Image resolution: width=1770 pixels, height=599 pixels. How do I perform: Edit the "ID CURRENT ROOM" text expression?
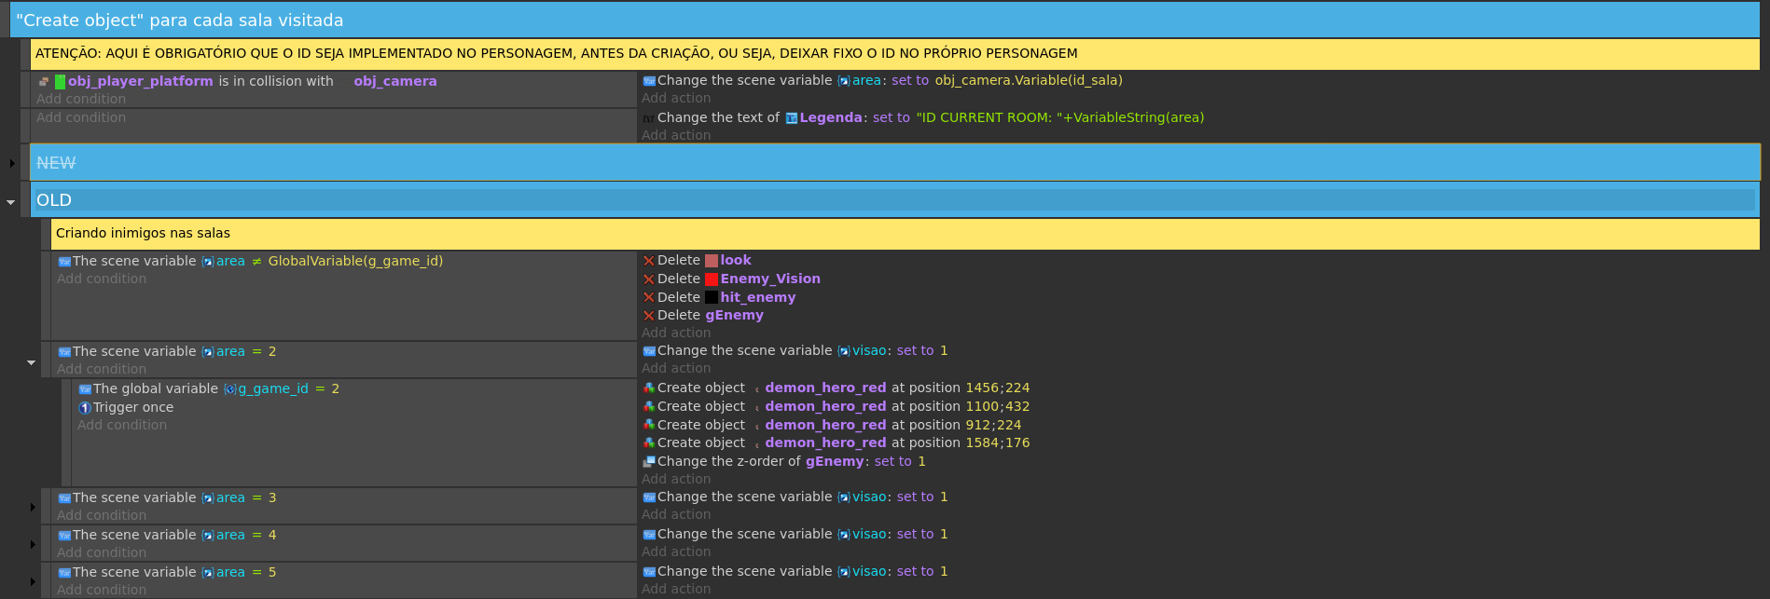click(1060, 118)
